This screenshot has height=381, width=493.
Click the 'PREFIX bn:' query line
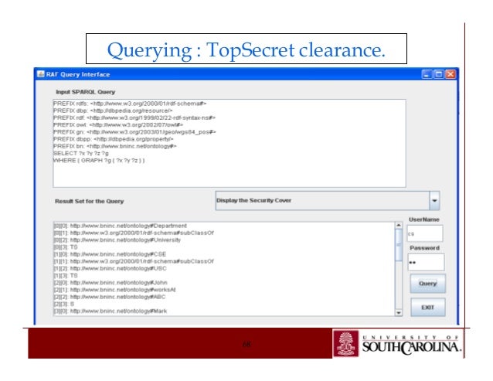[115, 147]
